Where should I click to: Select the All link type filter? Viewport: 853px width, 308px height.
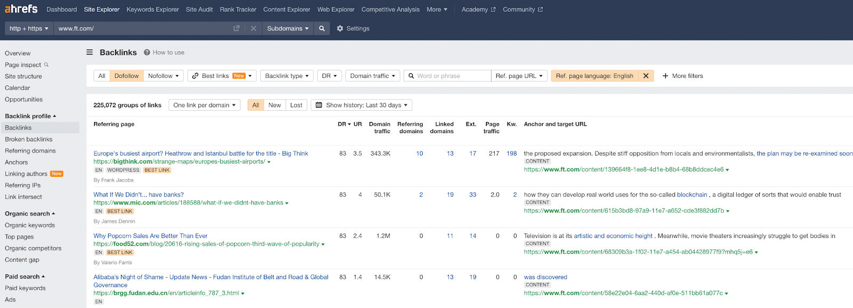click(x=102, y=76)
